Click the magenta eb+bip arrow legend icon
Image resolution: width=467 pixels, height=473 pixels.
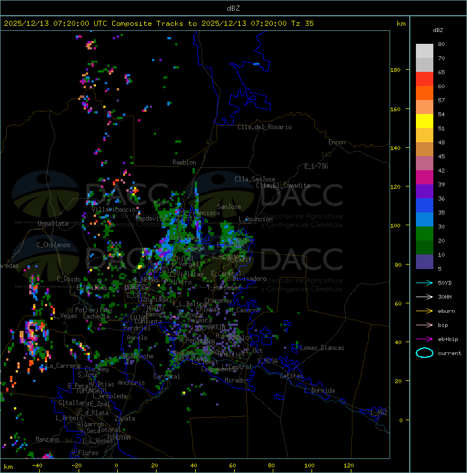tap(424, 339)
